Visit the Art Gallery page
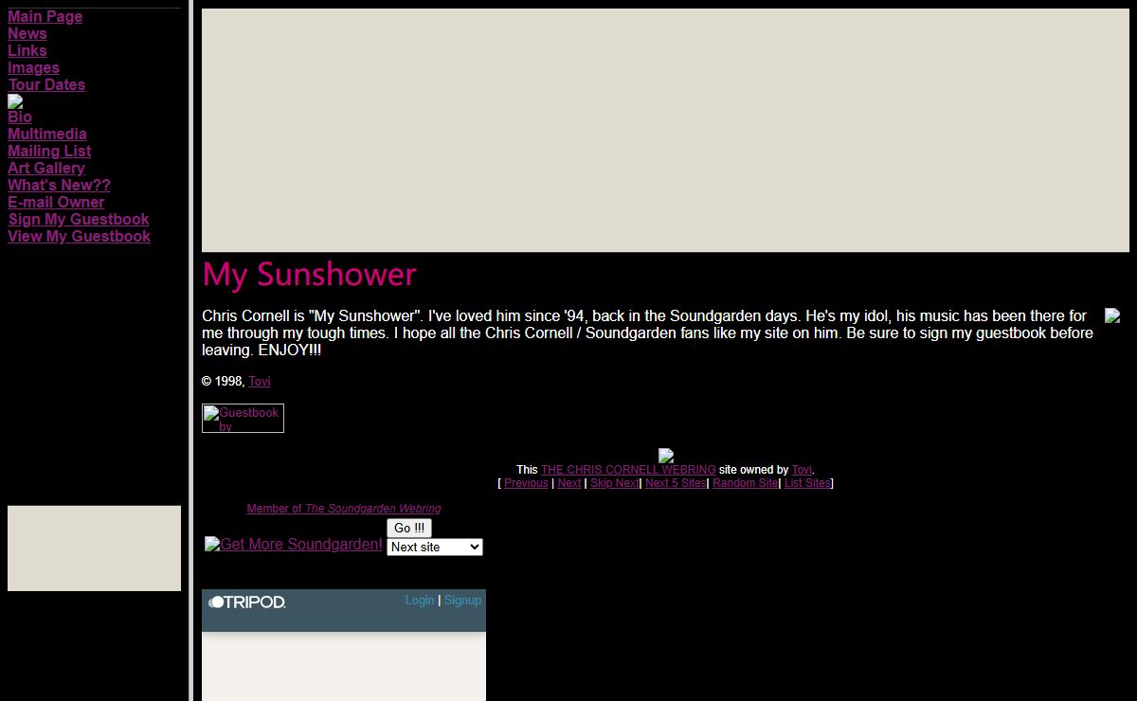Viewport: 1137px width, 701px height. tap(46, 169)
